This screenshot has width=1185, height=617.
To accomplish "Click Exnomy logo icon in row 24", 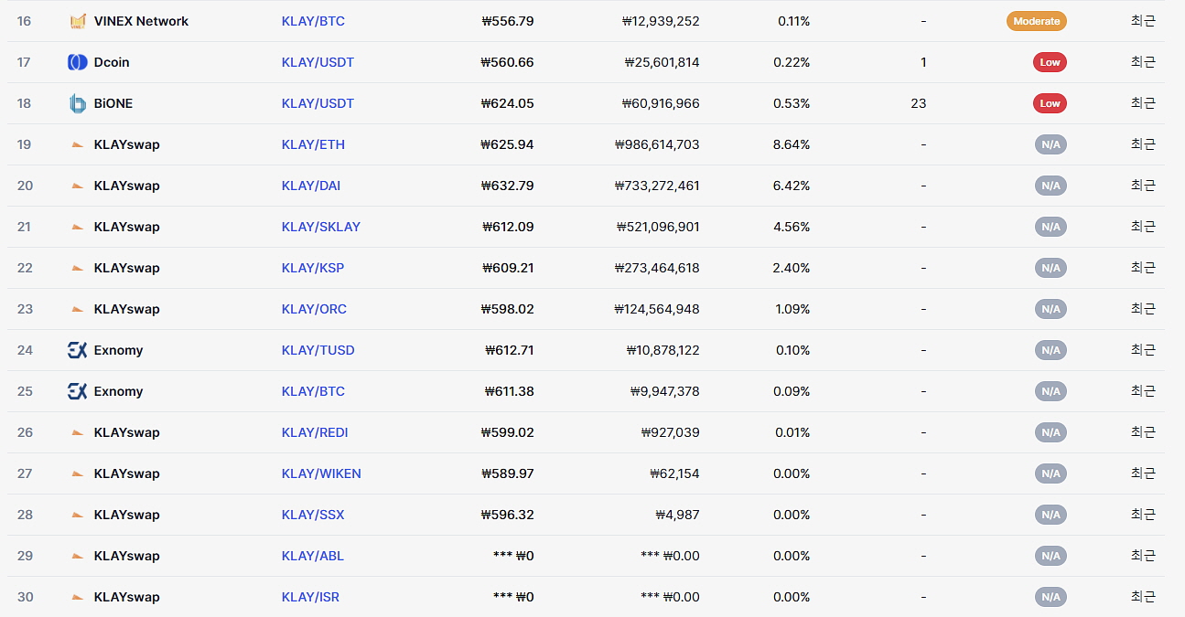I will 78,350.
